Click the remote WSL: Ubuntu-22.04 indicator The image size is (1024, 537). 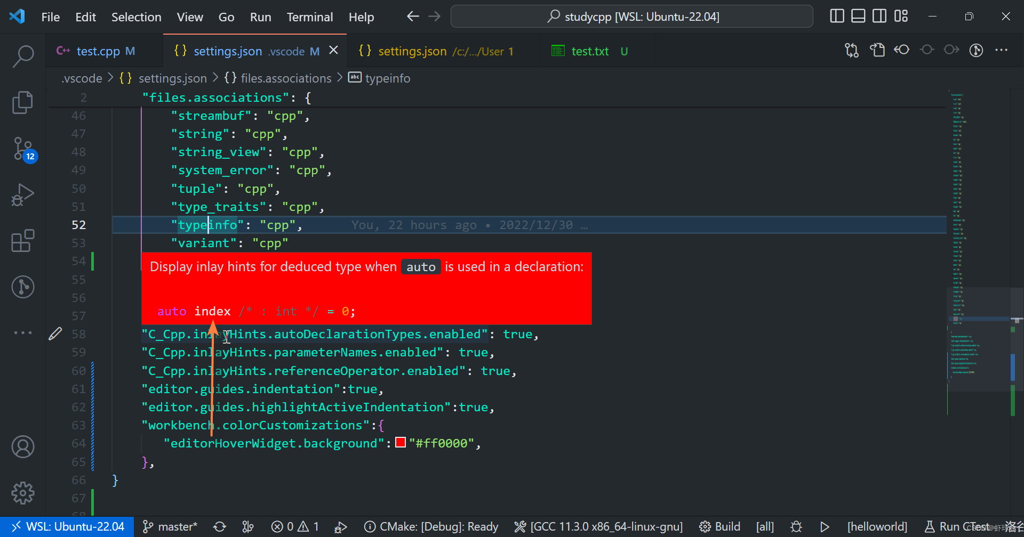(x=67, y=527)
